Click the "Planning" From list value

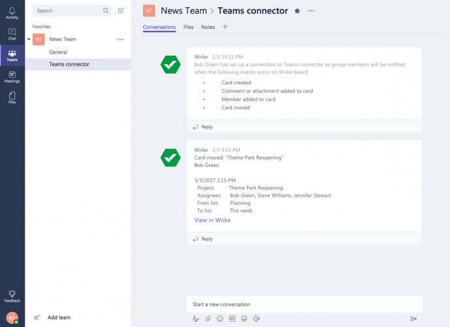pos(240,203)
